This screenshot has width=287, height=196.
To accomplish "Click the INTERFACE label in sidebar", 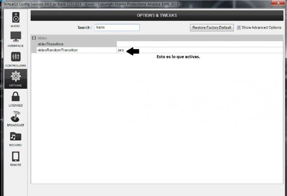I will (x=15, y=46).
